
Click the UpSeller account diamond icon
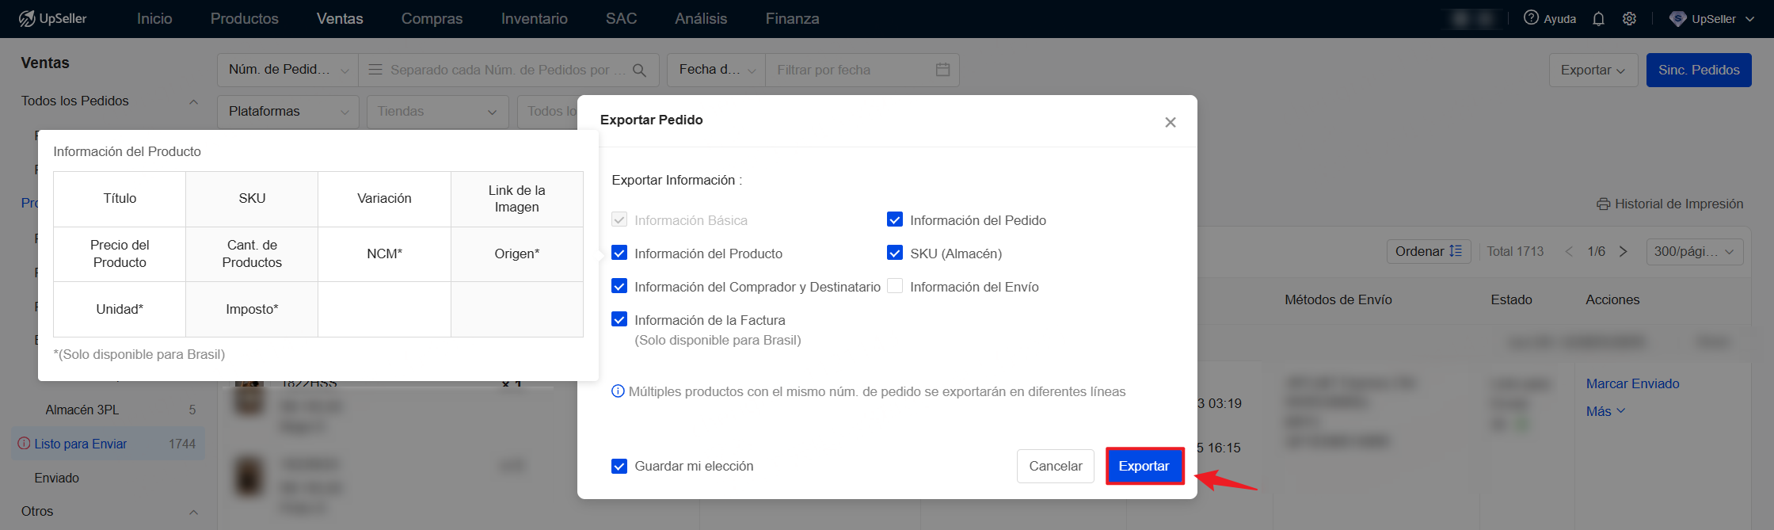[x=1677, y=19]
